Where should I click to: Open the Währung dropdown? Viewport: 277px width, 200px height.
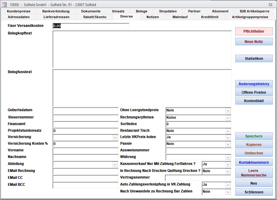coord(228,157)
